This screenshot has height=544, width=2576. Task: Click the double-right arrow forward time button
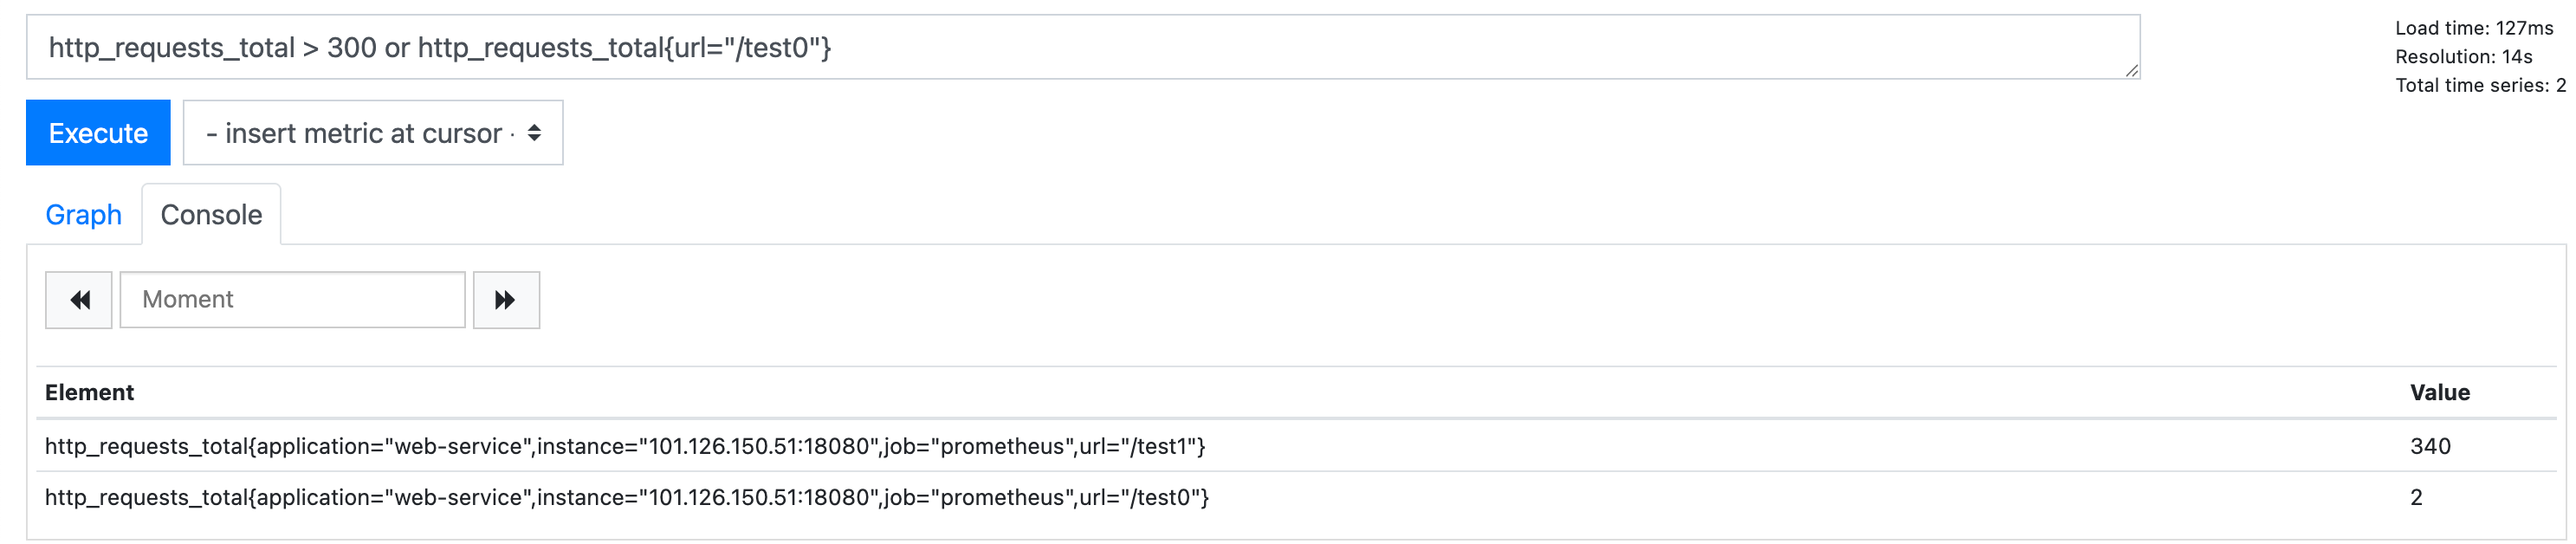pyautogui.click(x=506, y=300)
